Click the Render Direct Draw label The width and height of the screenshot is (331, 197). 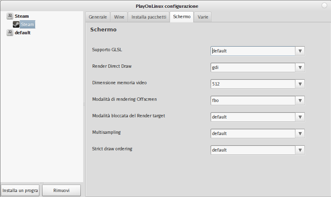tap(112, 66)
